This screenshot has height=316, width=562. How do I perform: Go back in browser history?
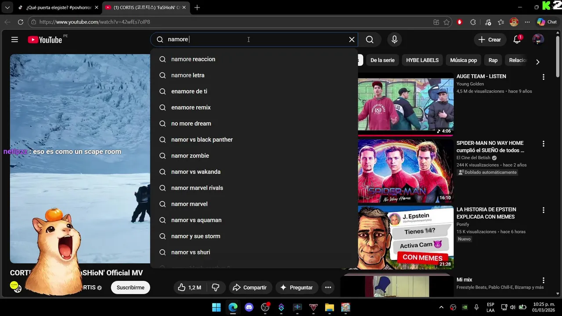coord(7,22)
